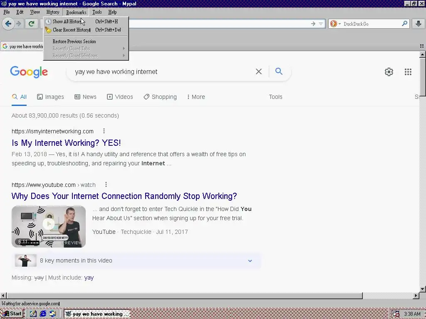Open the search Tools button
426x319 pixels.
(275, 97)
